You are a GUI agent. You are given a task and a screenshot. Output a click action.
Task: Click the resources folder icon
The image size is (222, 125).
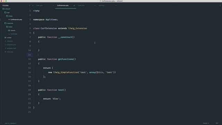(x=6, y=23)
